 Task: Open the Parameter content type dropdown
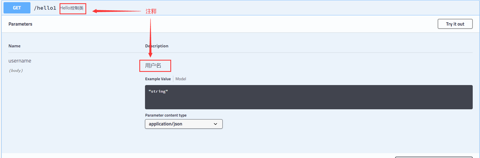184,124
